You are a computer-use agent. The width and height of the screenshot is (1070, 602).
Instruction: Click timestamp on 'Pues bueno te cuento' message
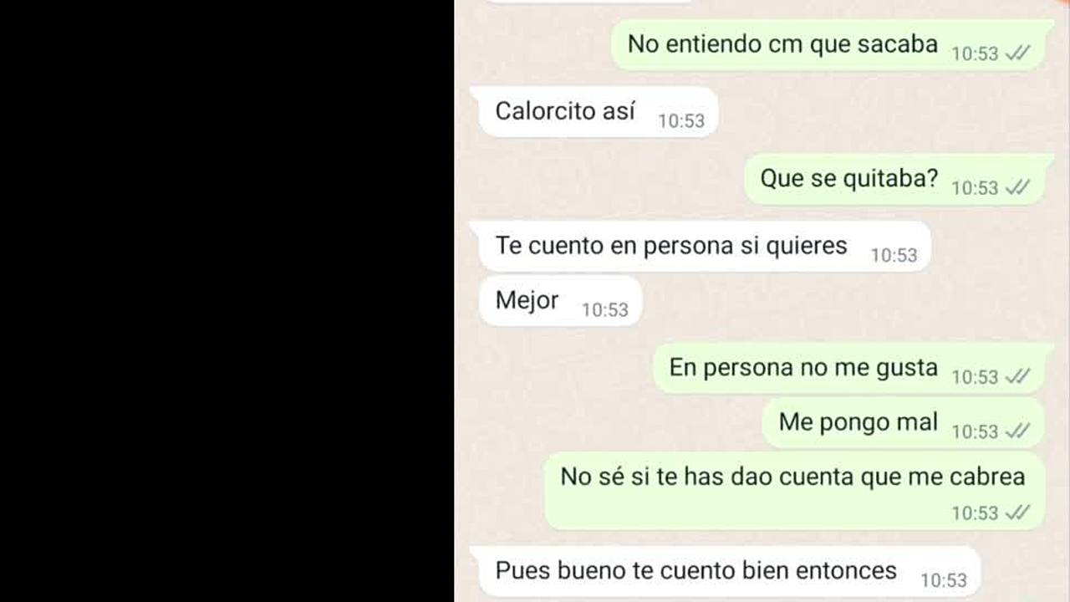(x=943, y=580)
